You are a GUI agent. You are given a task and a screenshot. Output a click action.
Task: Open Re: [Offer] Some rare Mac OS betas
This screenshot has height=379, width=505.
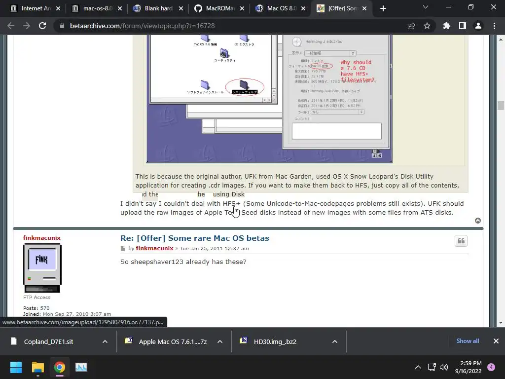194,238
